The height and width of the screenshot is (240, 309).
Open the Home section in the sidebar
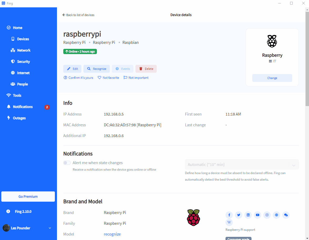click(15, 28)
